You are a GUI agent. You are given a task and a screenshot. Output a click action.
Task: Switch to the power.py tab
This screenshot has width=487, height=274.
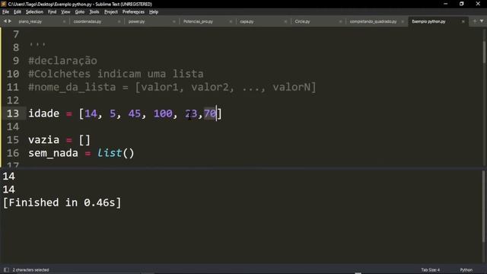[137, 21]
